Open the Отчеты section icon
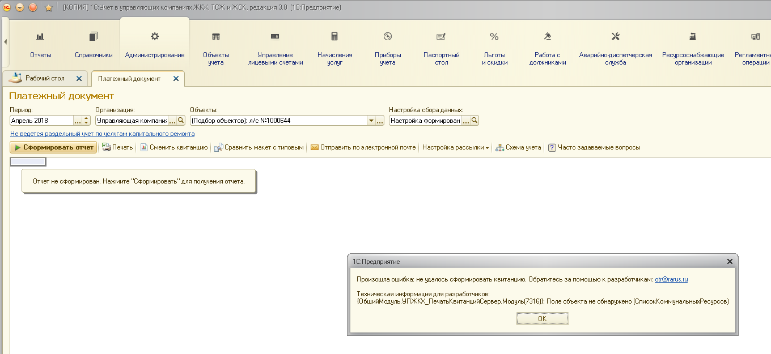The height and width of the screenshot is (354, 771). point(40,37)
